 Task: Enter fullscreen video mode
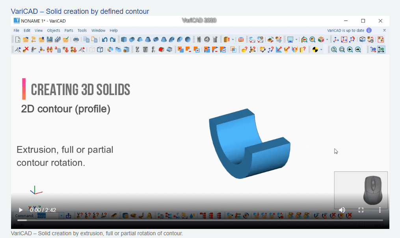tap(361, 210)
